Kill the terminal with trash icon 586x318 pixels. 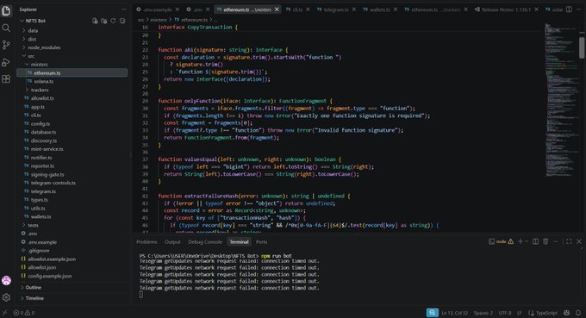(545, 242)
